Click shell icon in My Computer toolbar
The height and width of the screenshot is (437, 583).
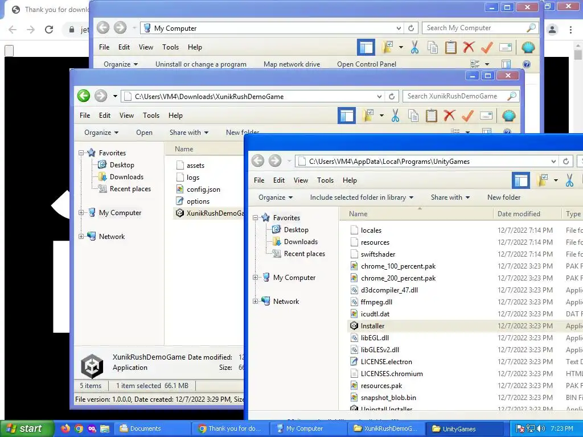pos(528,47)
